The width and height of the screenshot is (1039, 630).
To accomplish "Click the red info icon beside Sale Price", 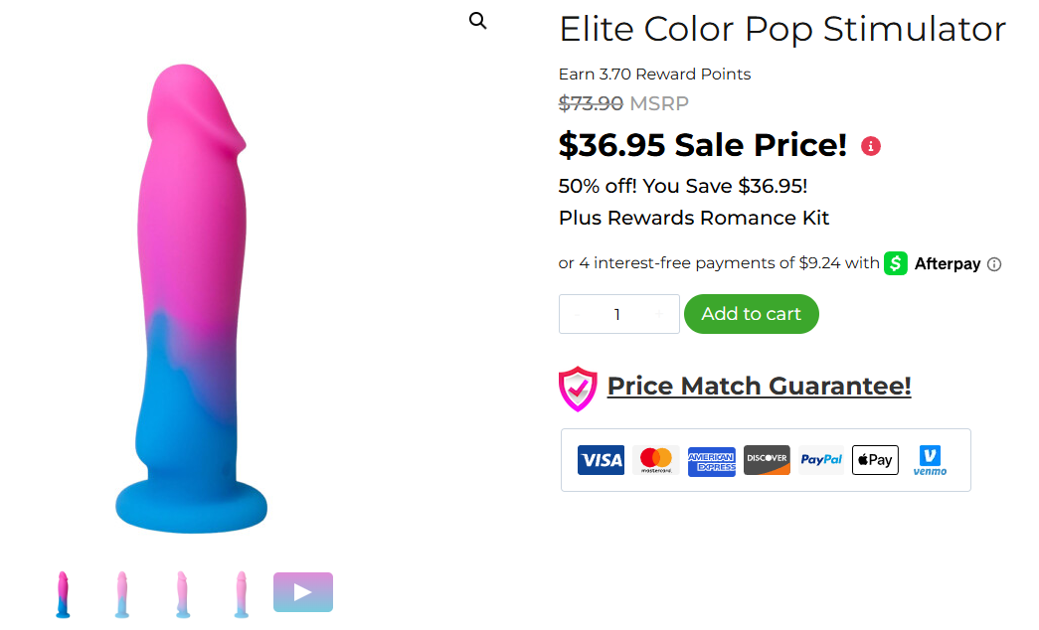I will 871,146.
